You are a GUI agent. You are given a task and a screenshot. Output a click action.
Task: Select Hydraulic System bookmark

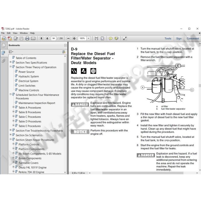29,76
